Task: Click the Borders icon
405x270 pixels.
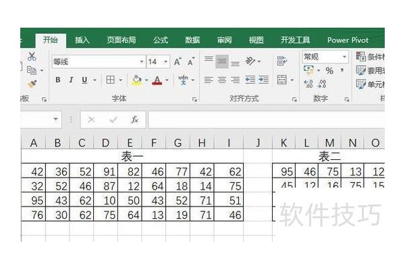Action: pos(111,80)
